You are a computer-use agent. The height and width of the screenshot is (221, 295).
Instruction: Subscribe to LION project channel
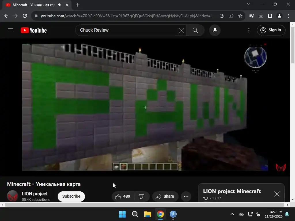[x=71, y=196]
